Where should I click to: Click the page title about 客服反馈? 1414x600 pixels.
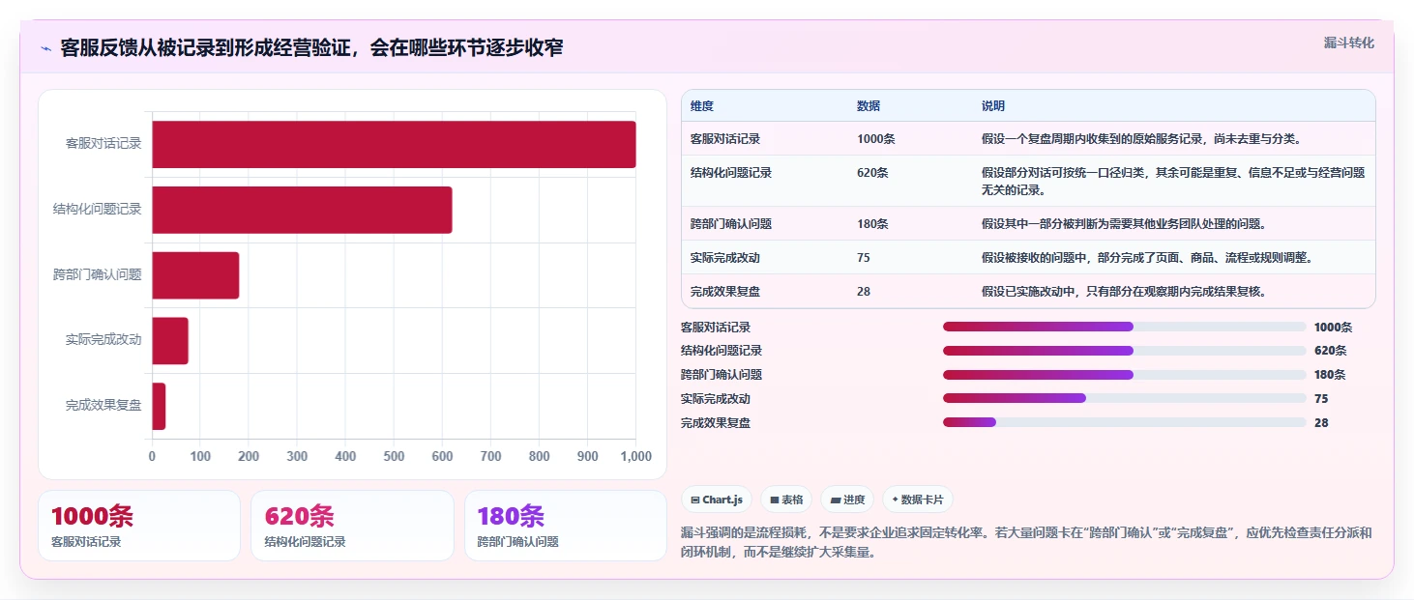click(x=311, y=48)
